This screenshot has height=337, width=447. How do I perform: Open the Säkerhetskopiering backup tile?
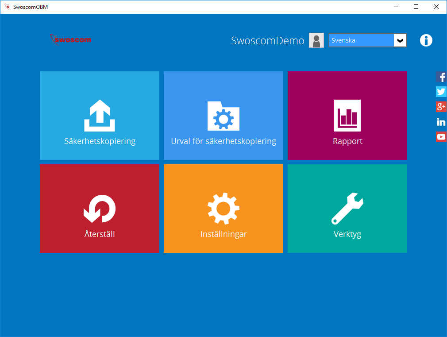[x=100, y=116]
